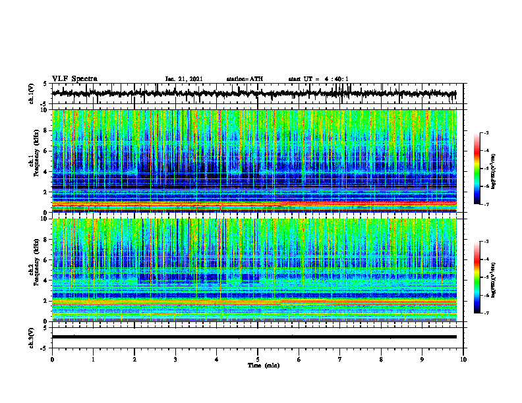522x403 pixels.
Task: Click the ch.1 spectrogram color scale bar
Action: (477, 169)
